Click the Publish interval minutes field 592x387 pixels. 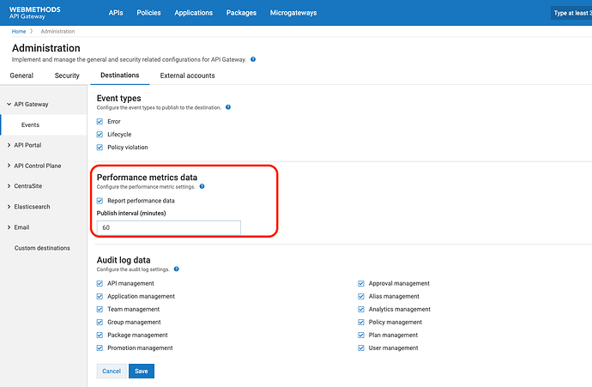pos(169,227)
